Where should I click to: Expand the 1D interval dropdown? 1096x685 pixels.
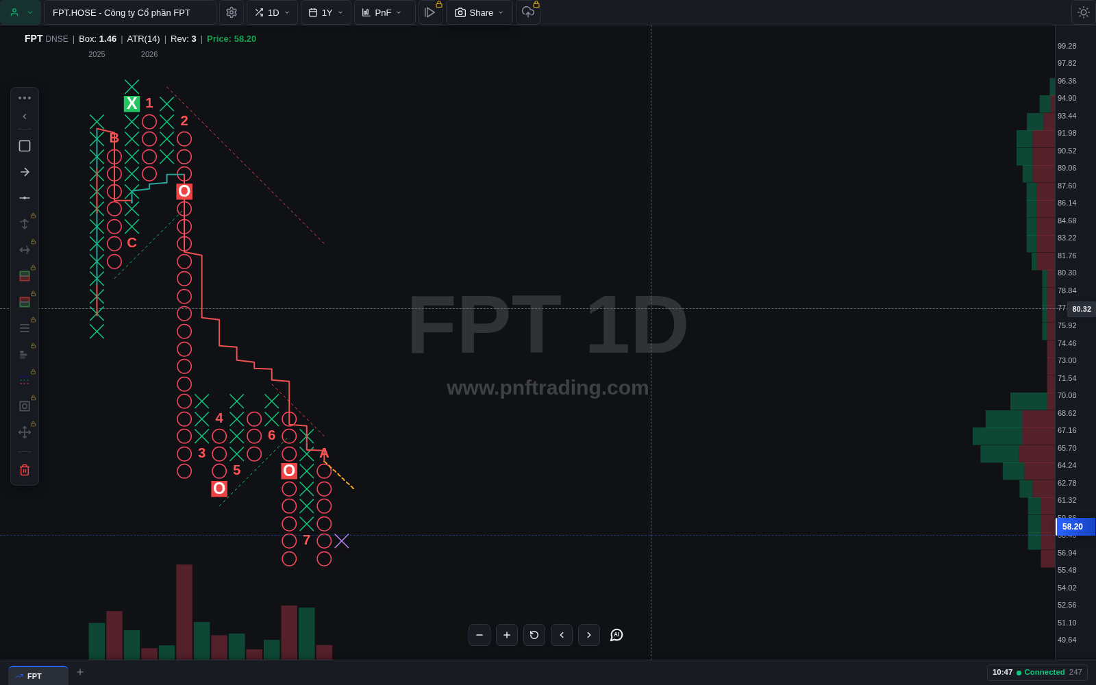pos(272,12)
